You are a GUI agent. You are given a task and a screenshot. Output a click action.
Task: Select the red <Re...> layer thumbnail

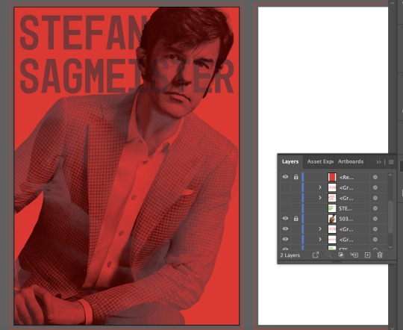(332, 177)
